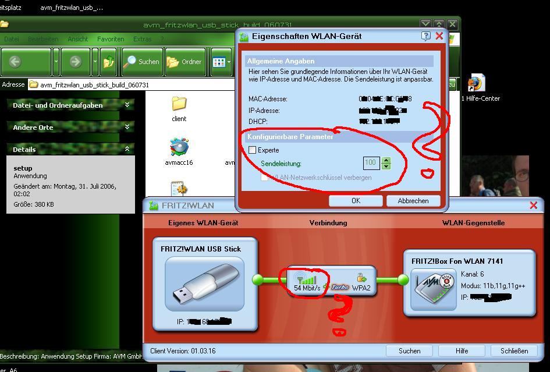Close the FRITZ!WLAN window with red X
The height and width of the screenshot is (372, 550).
coord(534,206)
